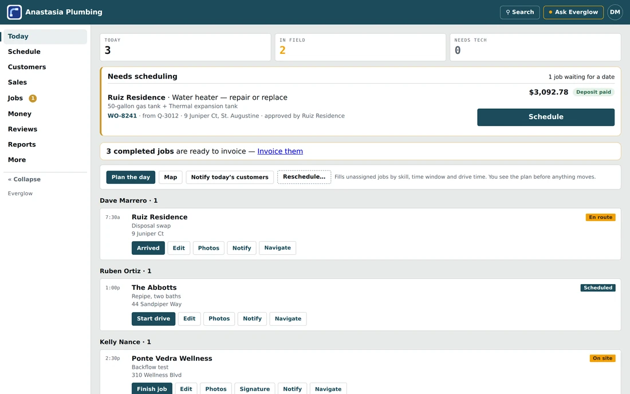The width and height of the screenshot is (630, 394).
Task: Start drive to The Abbotts
Action: 153,318
